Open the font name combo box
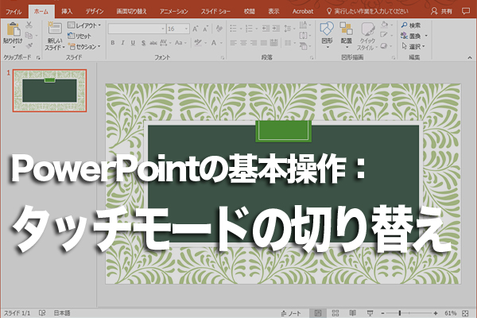477x318 pixels. (x=137, y=29)
